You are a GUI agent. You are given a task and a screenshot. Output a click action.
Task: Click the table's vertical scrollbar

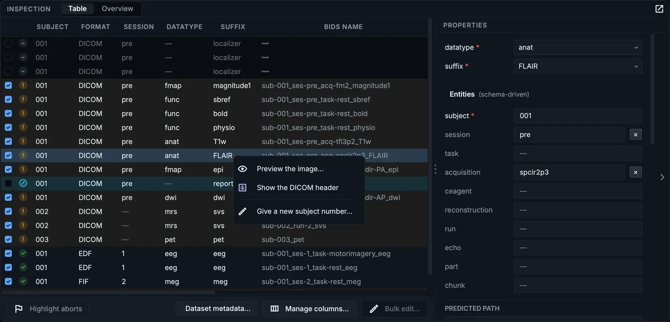[430, 145]
